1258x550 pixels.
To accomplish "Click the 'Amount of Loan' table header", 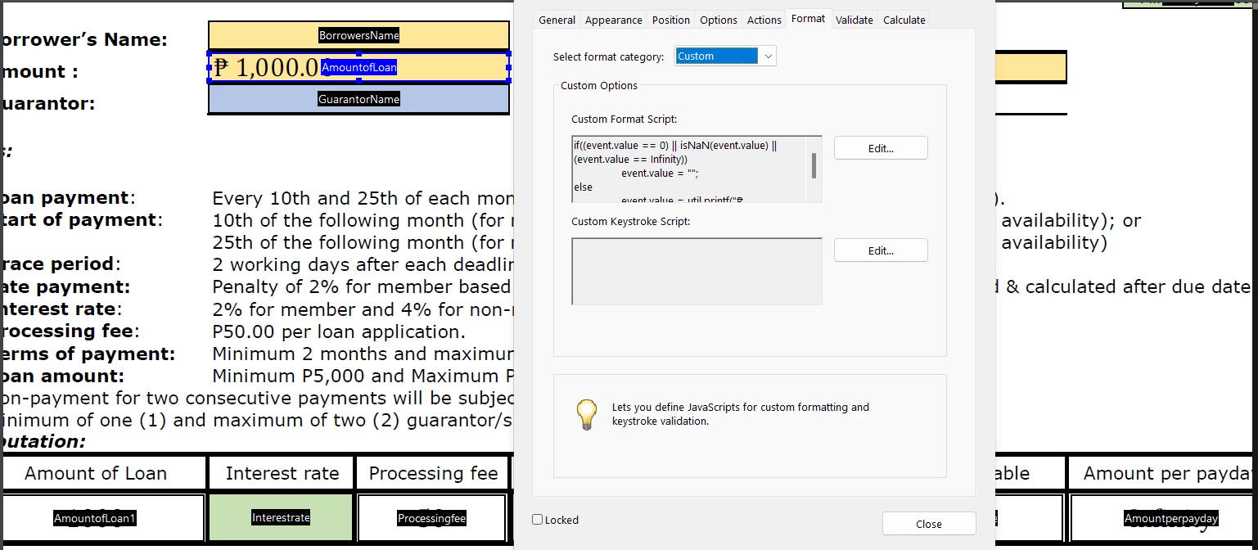I will [96, 473].
